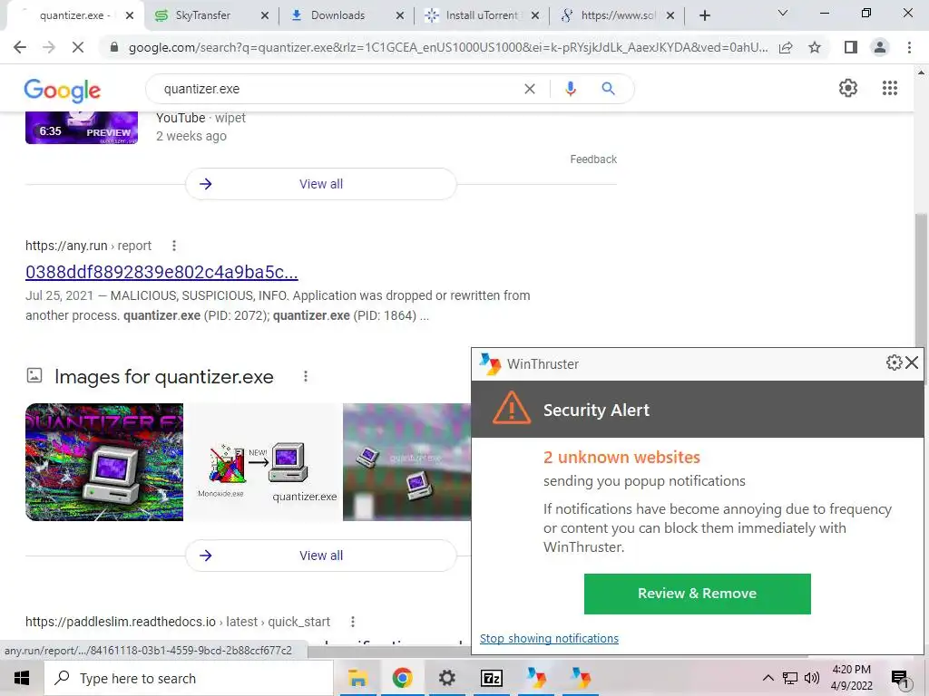Close the Install uTorrent tab

point(535,15)
